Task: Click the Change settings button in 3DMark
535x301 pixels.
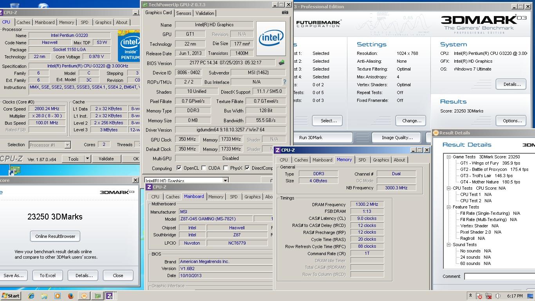Action: [412, 121]
